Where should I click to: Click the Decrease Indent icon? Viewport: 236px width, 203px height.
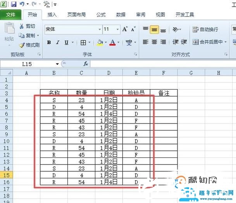pyautogui.click(x=176, y=42)
